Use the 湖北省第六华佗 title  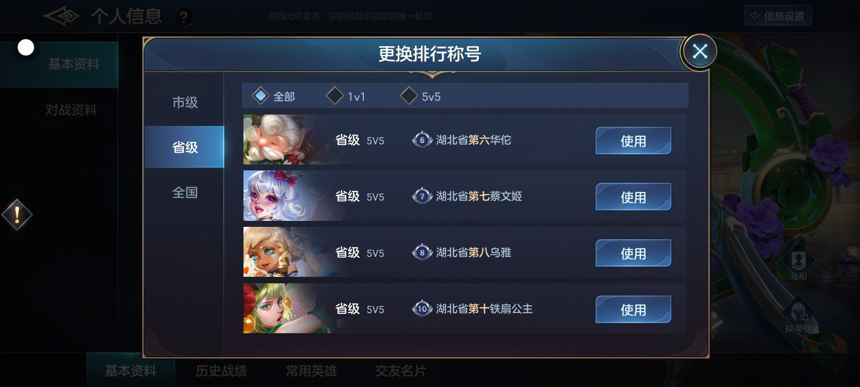click(x=633, y=141)
